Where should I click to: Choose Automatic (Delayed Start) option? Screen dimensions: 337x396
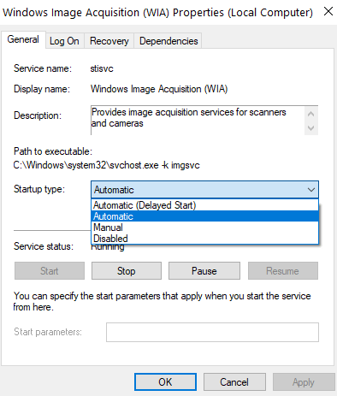coord(204,205)
